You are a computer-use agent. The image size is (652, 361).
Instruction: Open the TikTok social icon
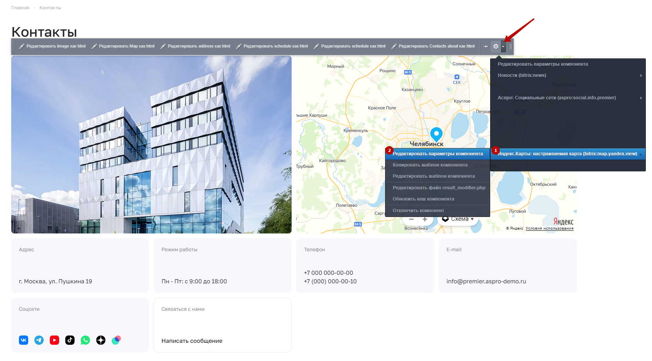[70, 340]
